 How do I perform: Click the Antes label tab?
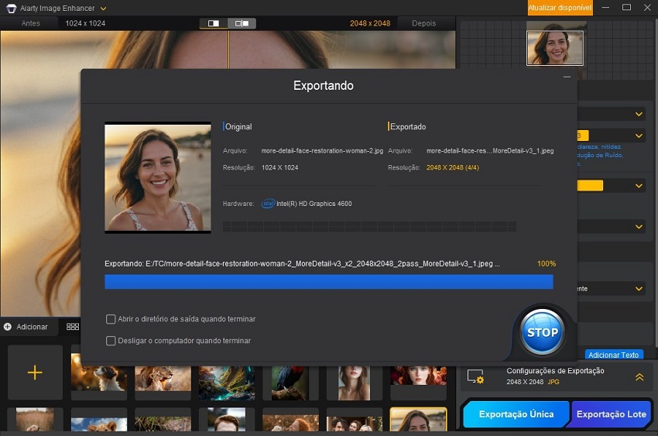[31, 23]
